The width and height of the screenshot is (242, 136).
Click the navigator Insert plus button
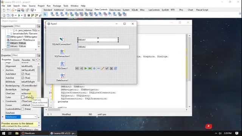94,68
